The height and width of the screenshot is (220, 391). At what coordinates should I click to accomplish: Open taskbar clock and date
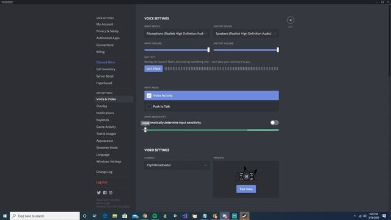374,216
